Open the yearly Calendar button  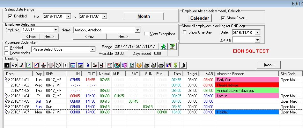(200, 18)
